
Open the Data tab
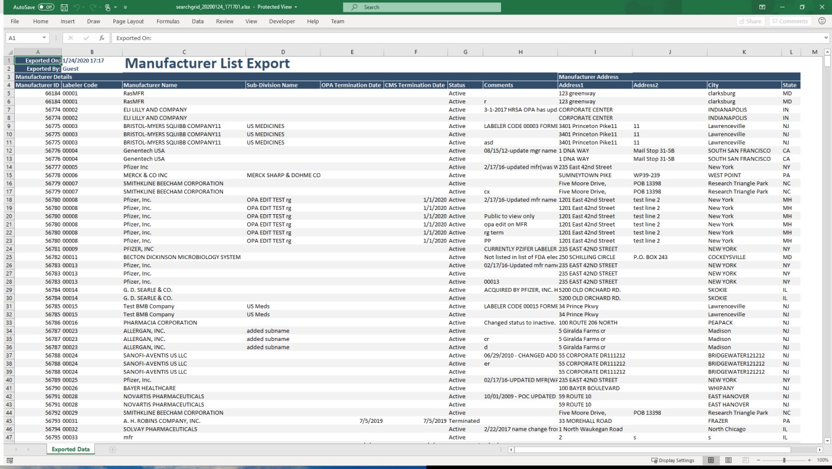(x=197, y=21)
